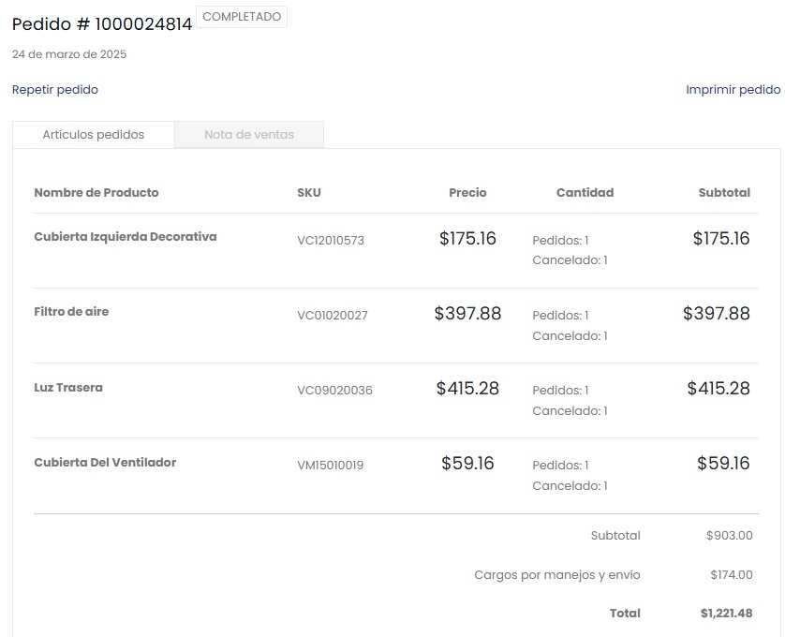Screen dimensions: 785x637
Task: Select the bold Total label
Action: [x=625, y=614]
